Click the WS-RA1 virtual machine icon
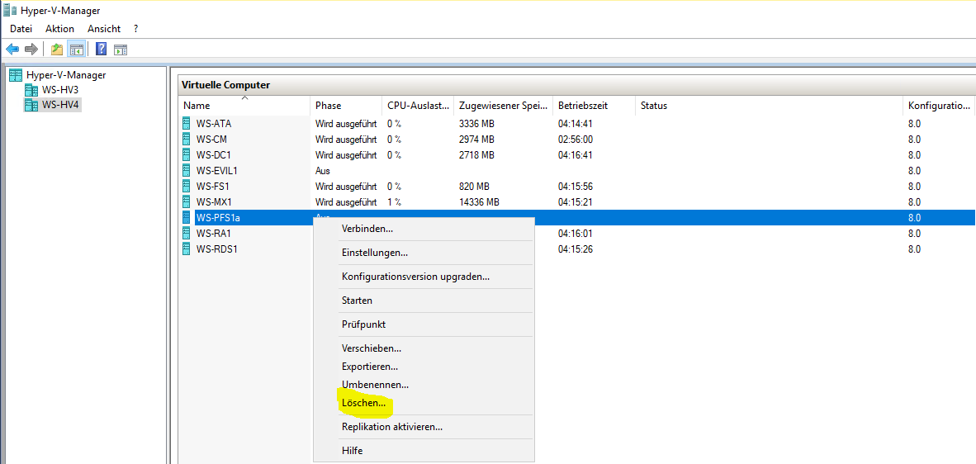 pyautogui.click(x=187, y=234)
